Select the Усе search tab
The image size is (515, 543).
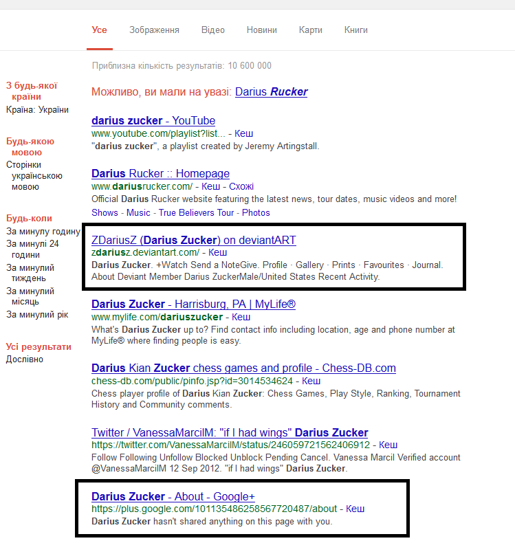[x=100, y=30]
